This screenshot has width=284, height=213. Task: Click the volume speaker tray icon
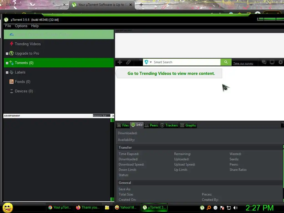(235, 208)
